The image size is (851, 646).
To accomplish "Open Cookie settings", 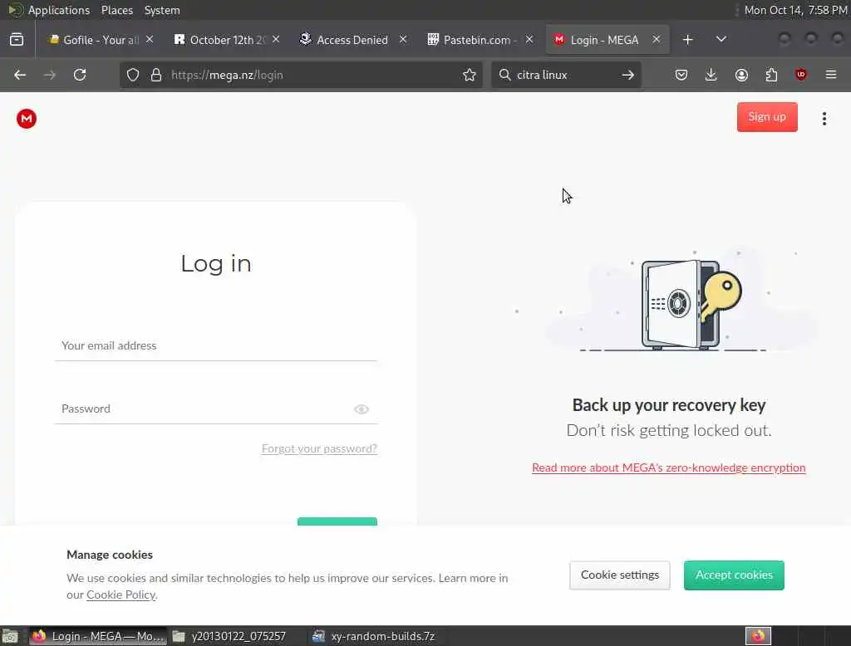I will (620, 575).
